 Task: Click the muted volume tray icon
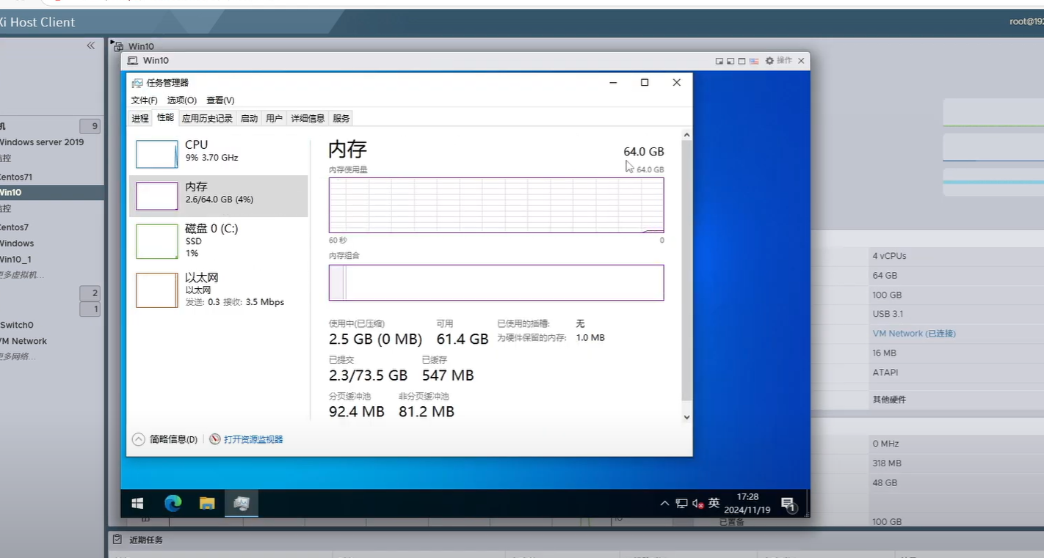pyautogui.click(x=697, y=504)
